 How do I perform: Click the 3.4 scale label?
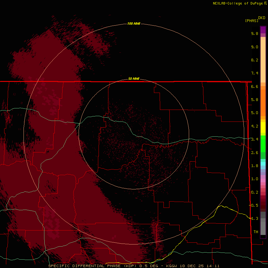click(255, 139)
